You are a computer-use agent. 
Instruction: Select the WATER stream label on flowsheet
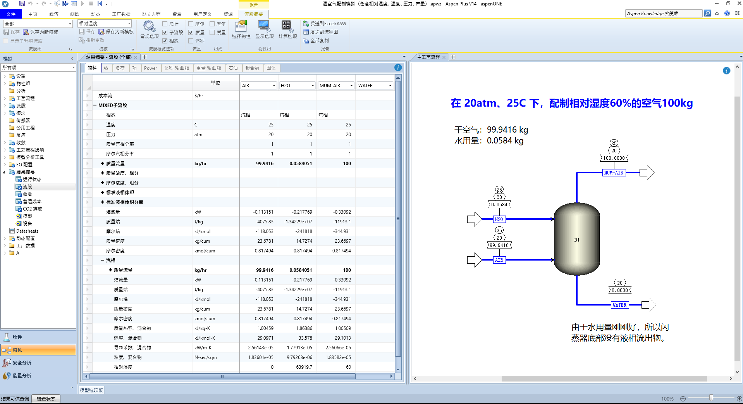click(x=619, y=305)
